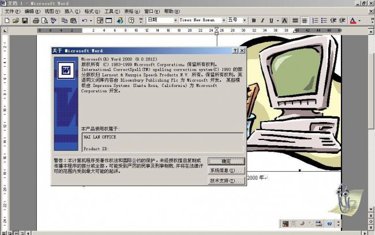Undo the last action
The height and width of the screenshot is (235, 375).
tap(85, 21)
